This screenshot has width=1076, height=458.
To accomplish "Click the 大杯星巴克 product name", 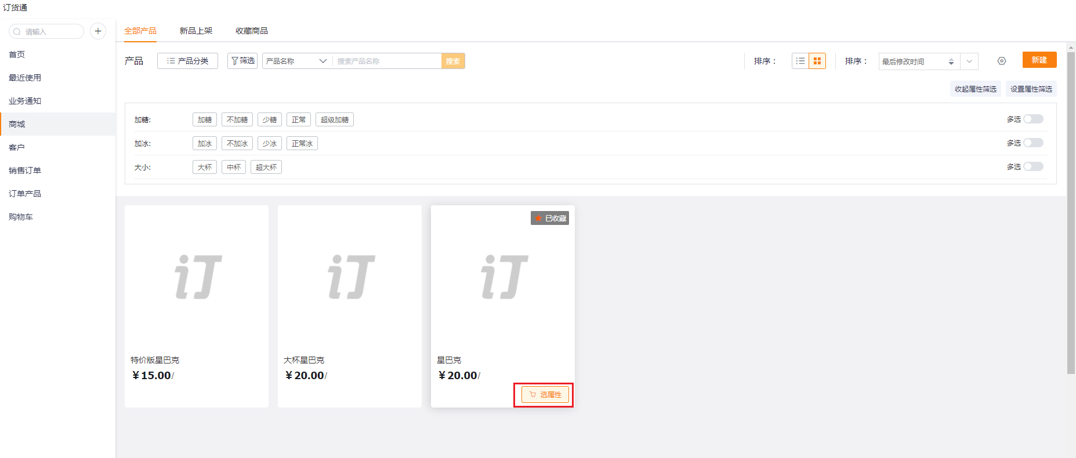I will tap(304, 360).
